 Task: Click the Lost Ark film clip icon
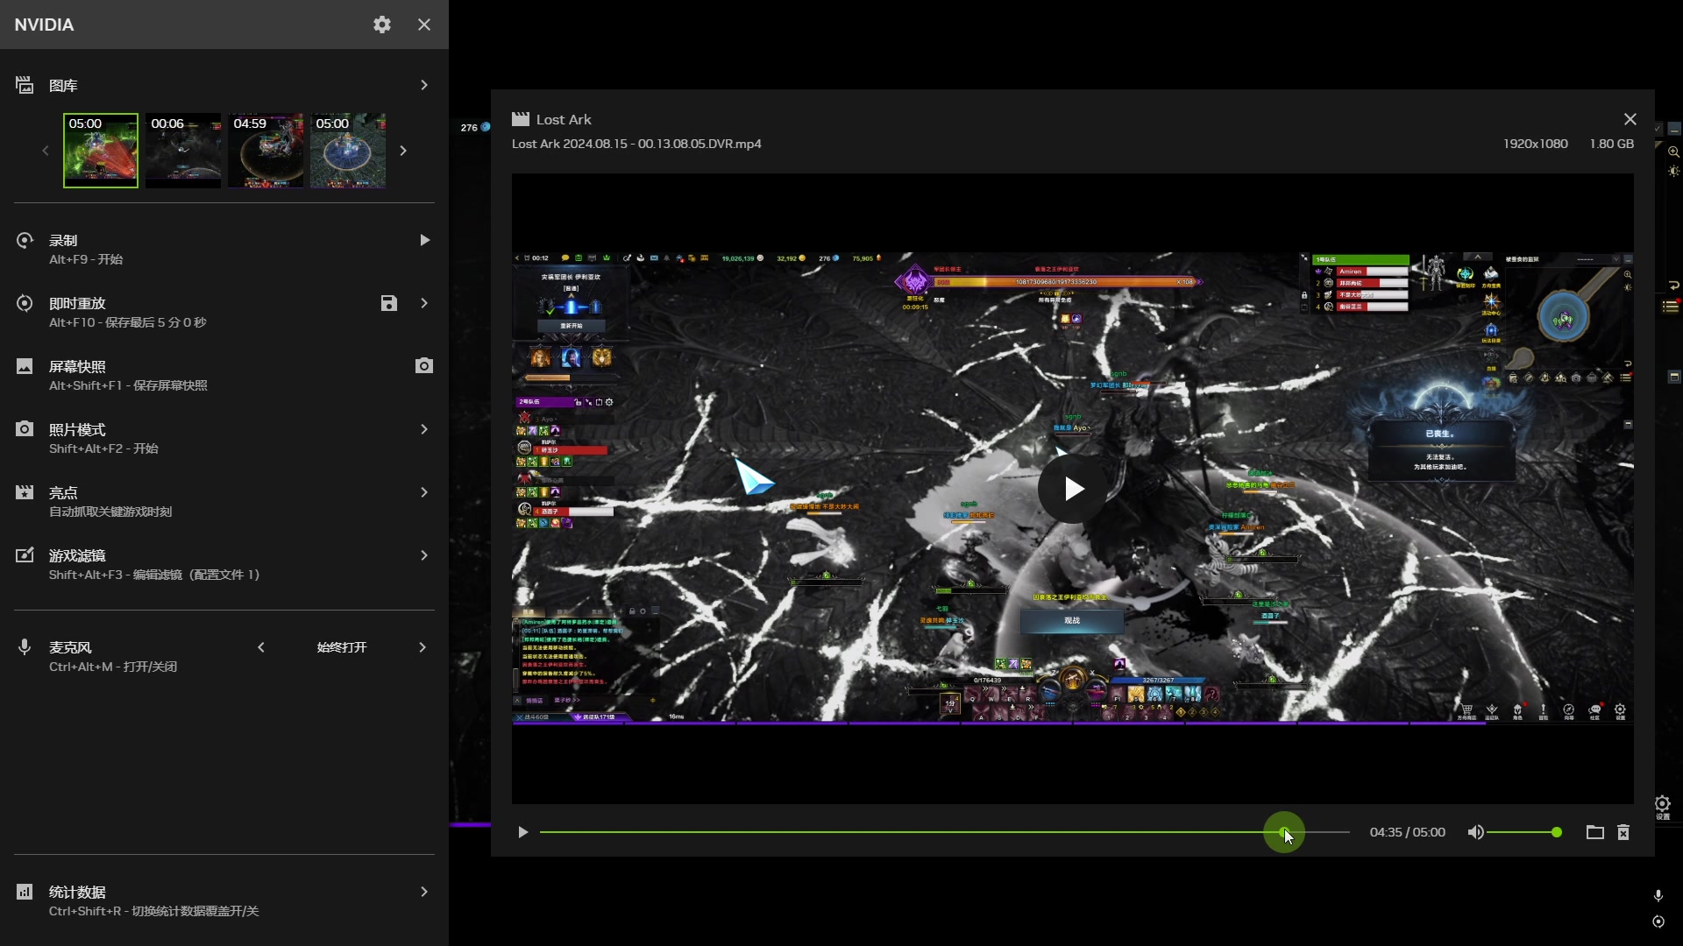(521, 119)
